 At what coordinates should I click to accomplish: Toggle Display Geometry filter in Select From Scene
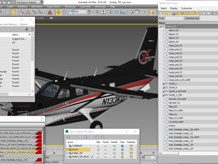click(161, 14)
